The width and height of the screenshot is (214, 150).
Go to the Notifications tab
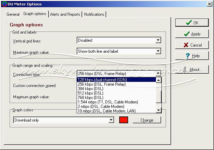pyautogui.click(x=94, y=14)
